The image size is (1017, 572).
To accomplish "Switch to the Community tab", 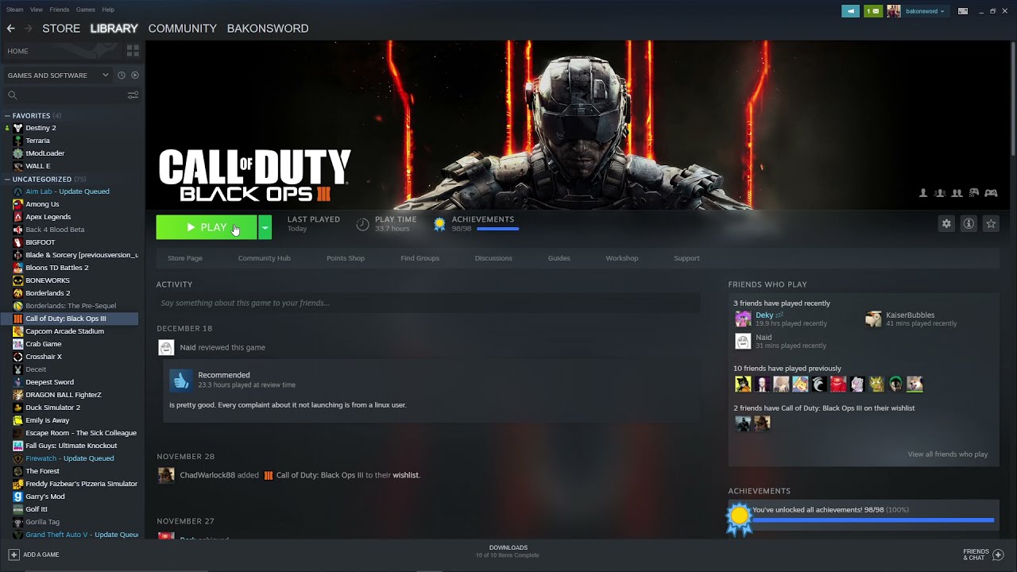I will click(x=182, y=28).
